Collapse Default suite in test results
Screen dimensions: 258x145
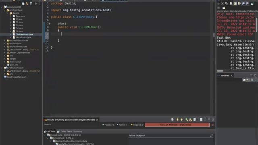tap(45, 135)
